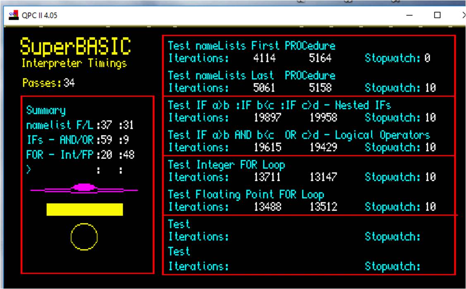466x289 pixels.
Task: Click the magenta ellipse graphic
Action: click(84, 187)
